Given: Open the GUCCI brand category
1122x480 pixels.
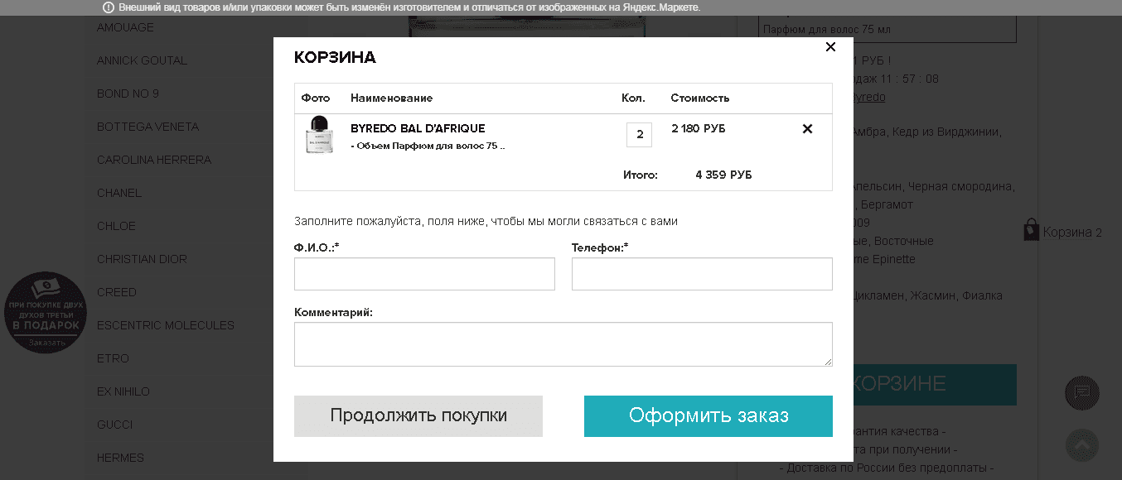Looking at the screenshot, I should pyautogui.click(x=114, y=425).
